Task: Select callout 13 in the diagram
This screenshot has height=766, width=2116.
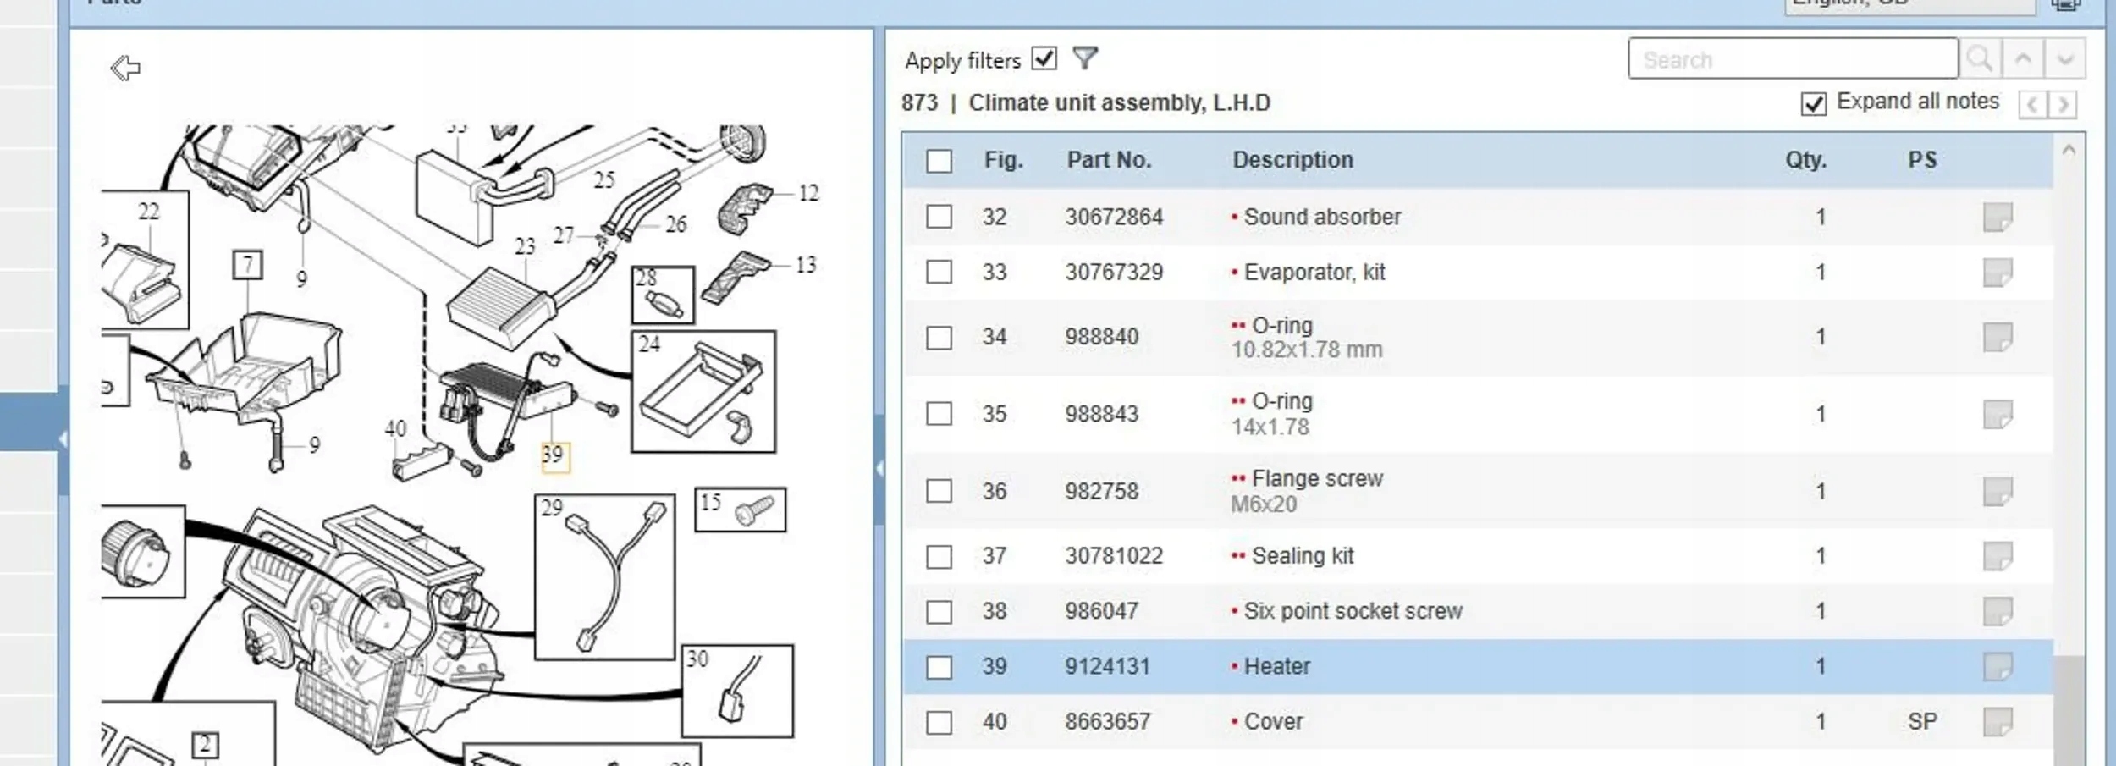Action: [x=806, y=265]
